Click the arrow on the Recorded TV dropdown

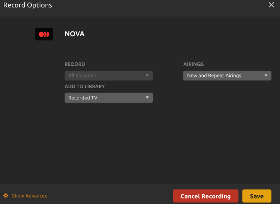pyautogui.click(x=147, y=98)
